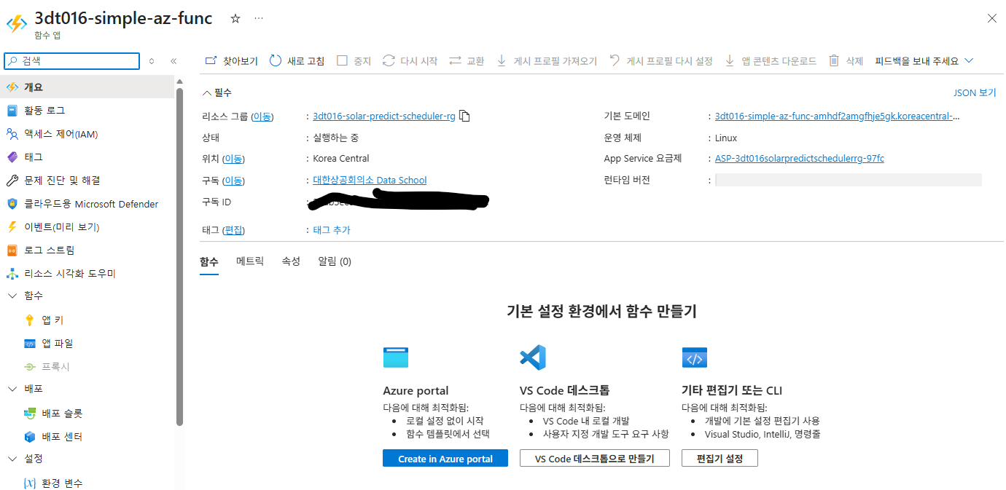
Task: Toggle the expand/collapse arrows next to search
Action: pyautogui.click(x=152, y=61)
